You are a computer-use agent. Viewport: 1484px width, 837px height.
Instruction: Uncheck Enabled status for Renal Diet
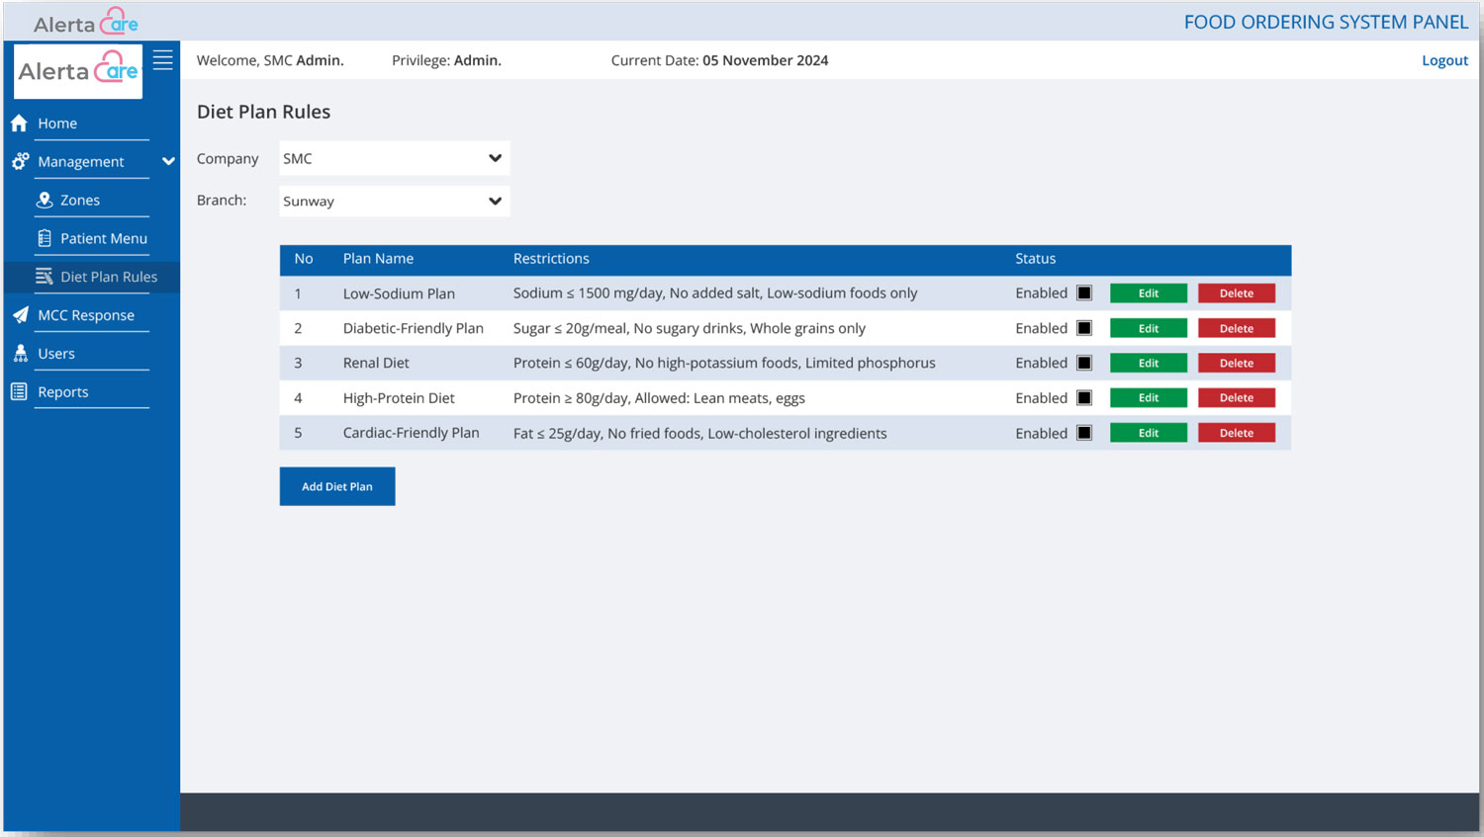[x=1084, y=363]
